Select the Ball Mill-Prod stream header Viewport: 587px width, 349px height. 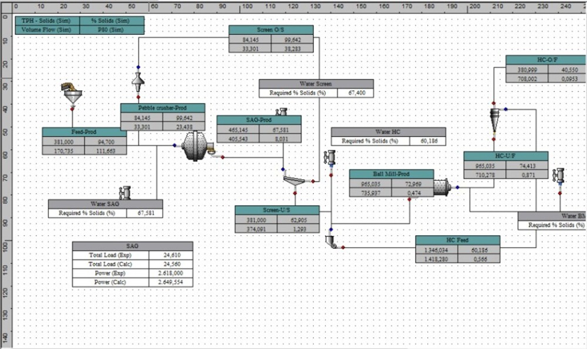pos(392,174)
